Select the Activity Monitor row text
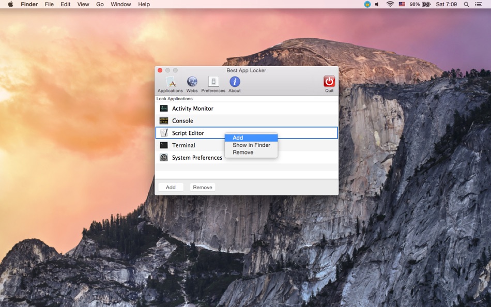491x307 pixels. pyautogui.click(x=193, y=109)
